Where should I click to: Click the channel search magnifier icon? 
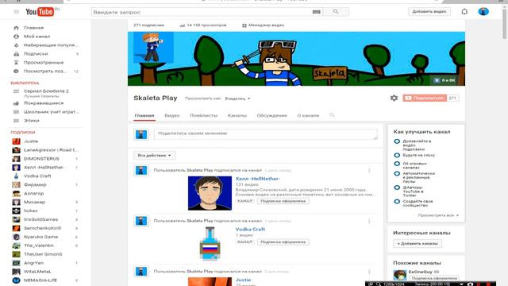tap(332, 115)
